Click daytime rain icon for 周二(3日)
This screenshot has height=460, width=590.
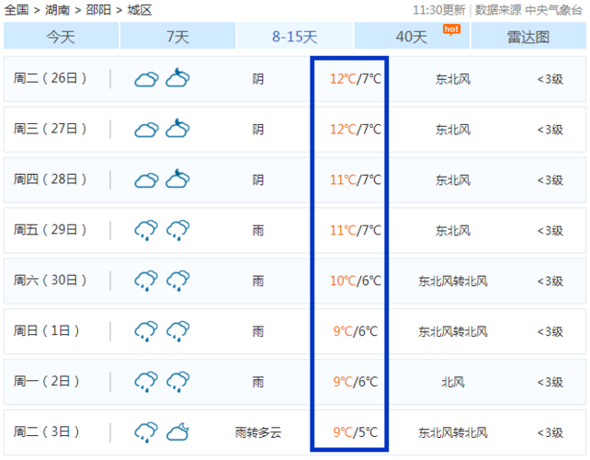coord(146,432)
